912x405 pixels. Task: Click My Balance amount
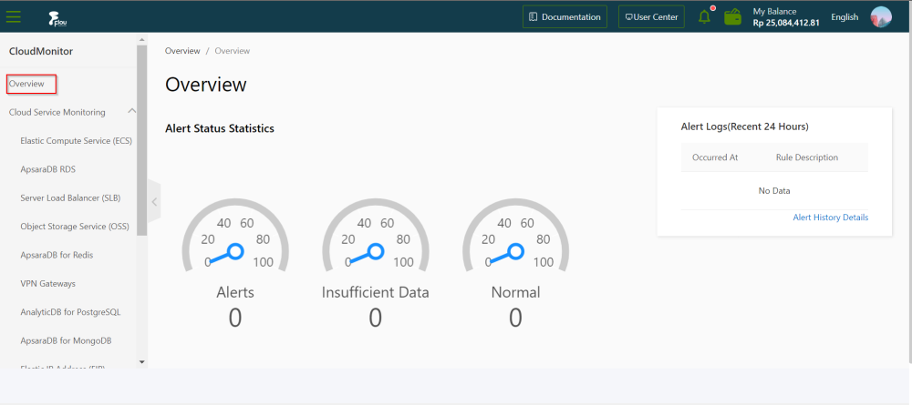786,23
